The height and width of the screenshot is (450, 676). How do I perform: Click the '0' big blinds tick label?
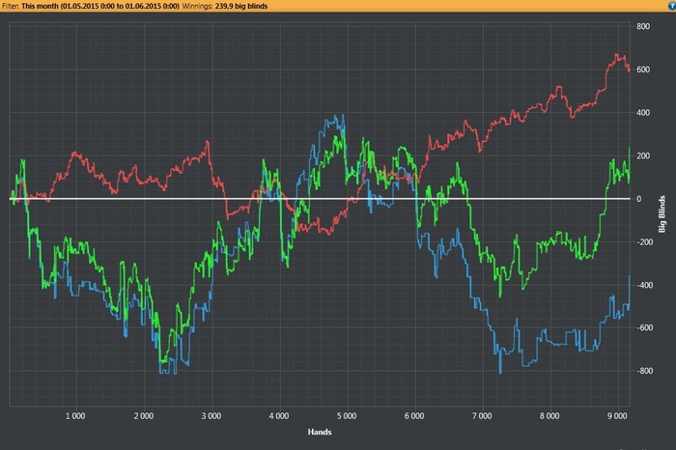click(x=639, y=199)
